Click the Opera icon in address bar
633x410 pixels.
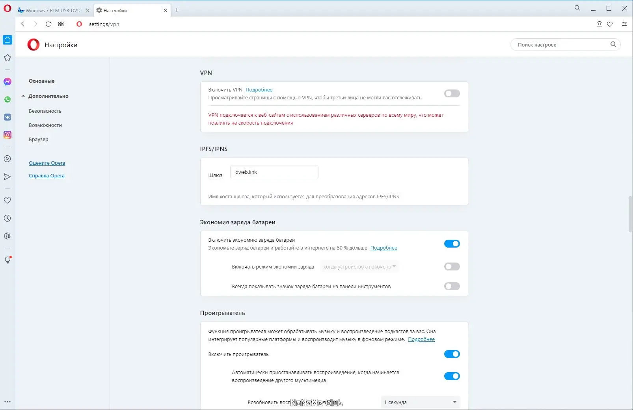[x=79, y=24]
